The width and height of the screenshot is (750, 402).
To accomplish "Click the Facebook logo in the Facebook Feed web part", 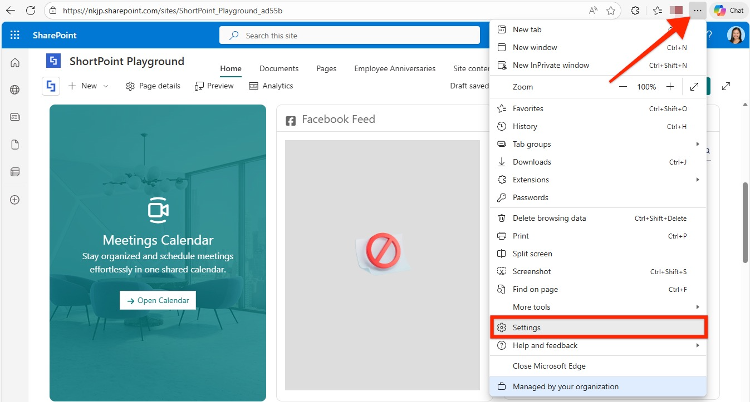I will 290,119.
